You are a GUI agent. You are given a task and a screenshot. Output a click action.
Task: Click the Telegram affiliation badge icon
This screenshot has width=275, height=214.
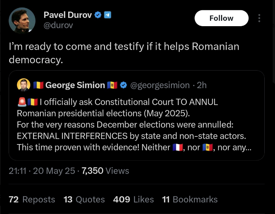[x=107, y=15]
